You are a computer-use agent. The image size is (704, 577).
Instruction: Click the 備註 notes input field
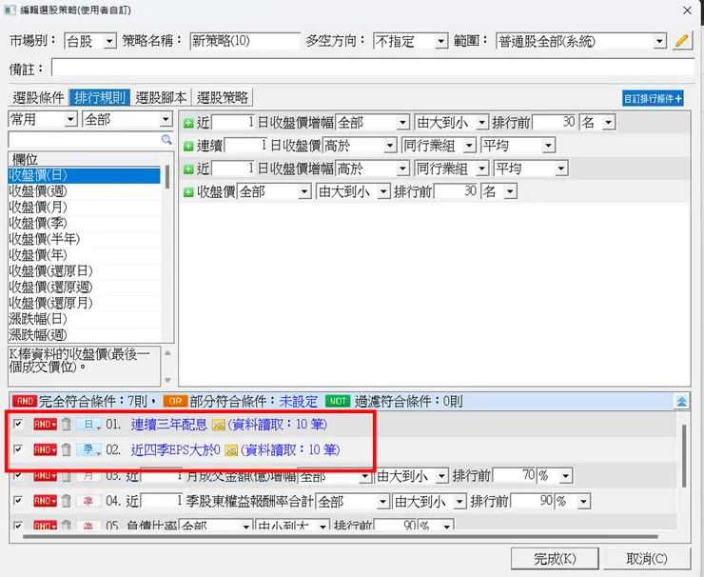(x=373, y=69)
